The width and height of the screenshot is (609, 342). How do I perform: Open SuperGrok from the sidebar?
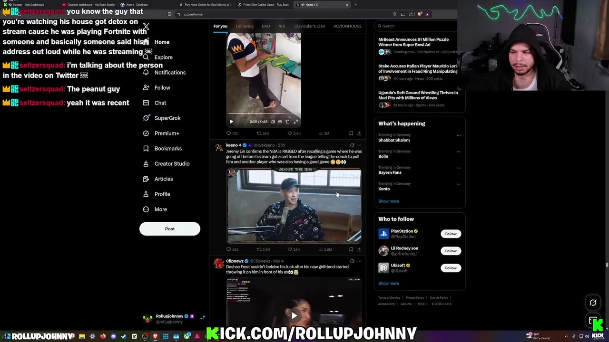(162, 118)
